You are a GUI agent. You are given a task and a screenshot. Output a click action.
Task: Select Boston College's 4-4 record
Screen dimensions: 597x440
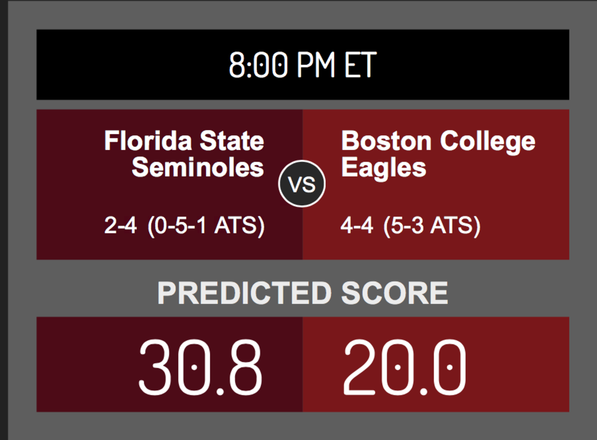tap(357, 227)
